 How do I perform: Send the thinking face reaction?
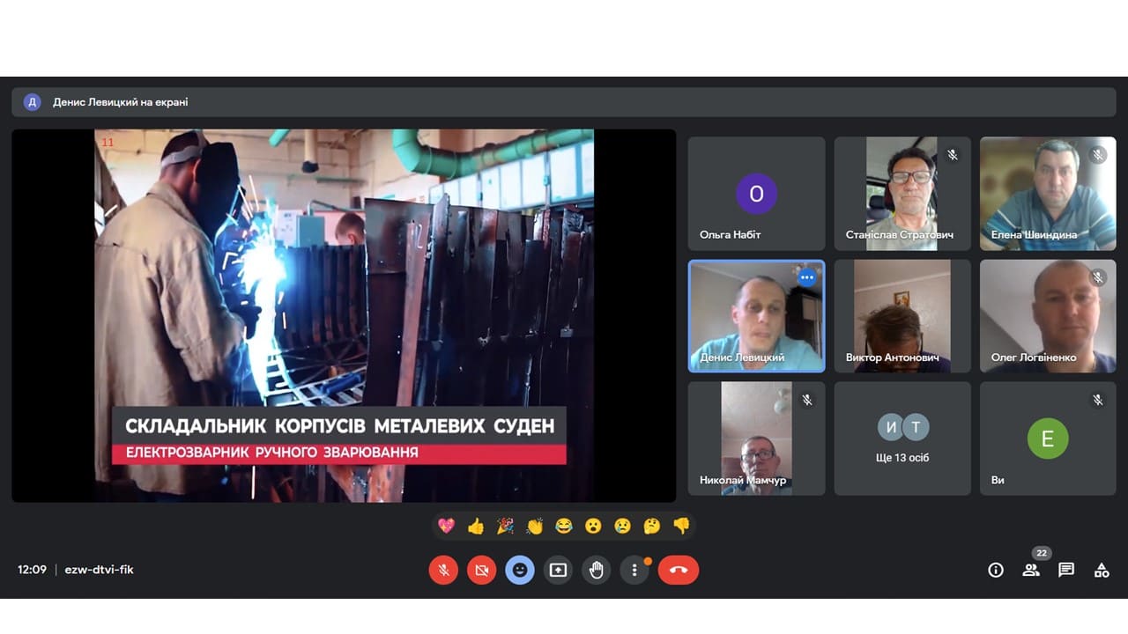pyautogui.click(x=652, y=526)
